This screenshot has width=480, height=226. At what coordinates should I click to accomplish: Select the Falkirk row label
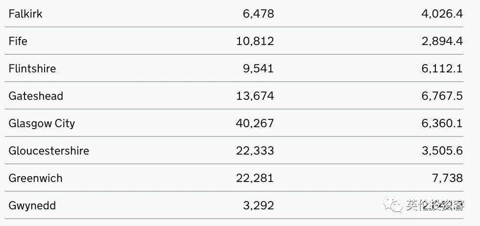(25, 14)
